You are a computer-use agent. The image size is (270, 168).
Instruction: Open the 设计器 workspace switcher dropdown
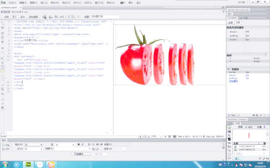[243, 3]
